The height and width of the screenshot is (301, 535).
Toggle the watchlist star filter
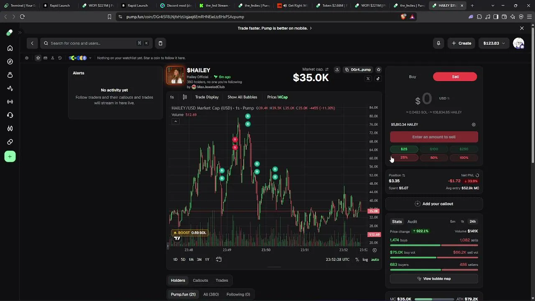[38, 58]
